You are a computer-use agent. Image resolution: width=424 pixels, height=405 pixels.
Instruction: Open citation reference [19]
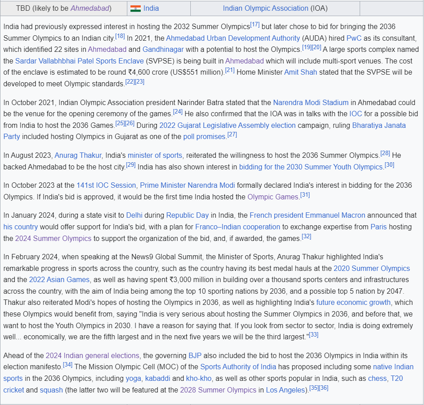[306, 47]
